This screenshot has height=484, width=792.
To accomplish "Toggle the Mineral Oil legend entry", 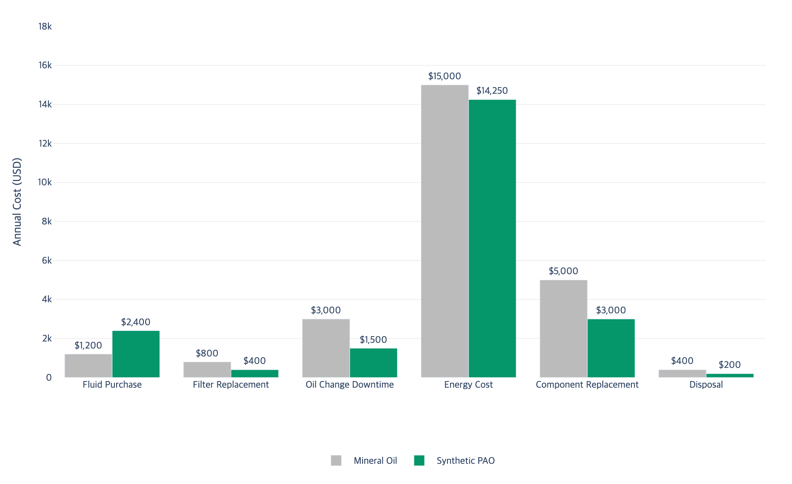I will (x=364, y=461).
